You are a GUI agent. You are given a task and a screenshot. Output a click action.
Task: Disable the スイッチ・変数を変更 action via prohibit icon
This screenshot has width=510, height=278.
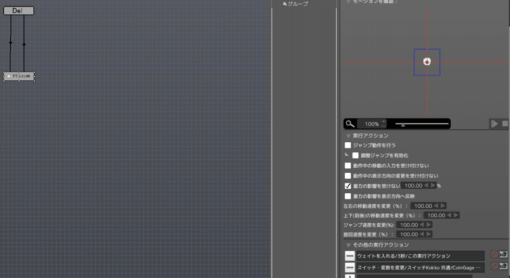(494, 267)
